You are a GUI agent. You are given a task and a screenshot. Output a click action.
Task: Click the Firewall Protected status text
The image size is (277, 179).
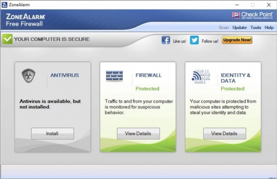click(148, 89)
